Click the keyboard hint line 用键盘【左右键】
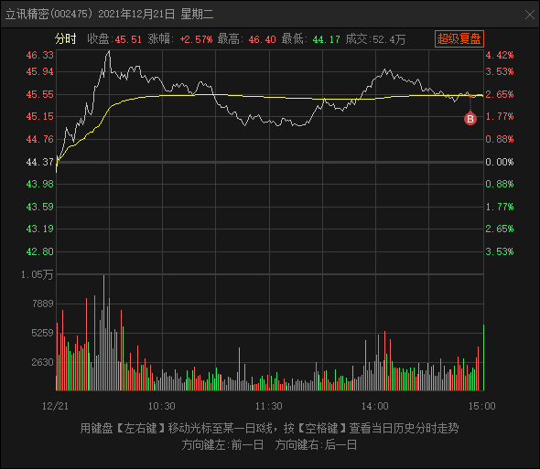 269,429
